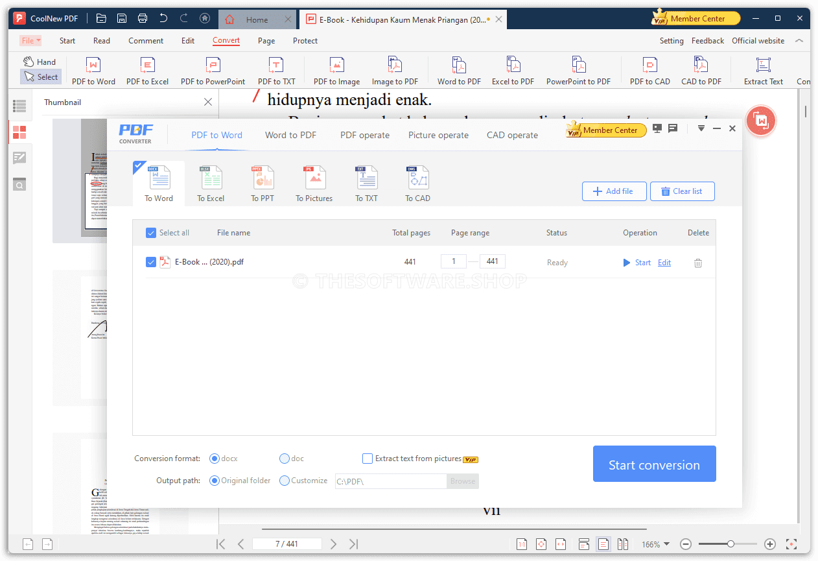Image resolution: width=818 pixels, height=561 pixels.
Task: Print document via the printer icon
Action: (x=143, y=19)
